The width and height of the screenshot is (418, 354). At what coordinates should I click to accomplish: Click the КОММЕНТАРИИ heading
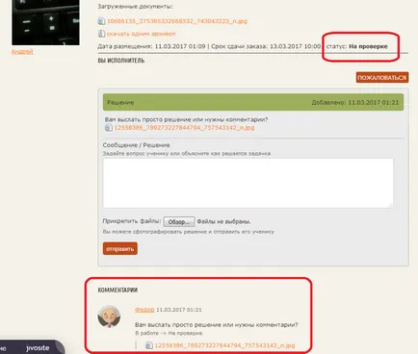(x=118, y=290)
